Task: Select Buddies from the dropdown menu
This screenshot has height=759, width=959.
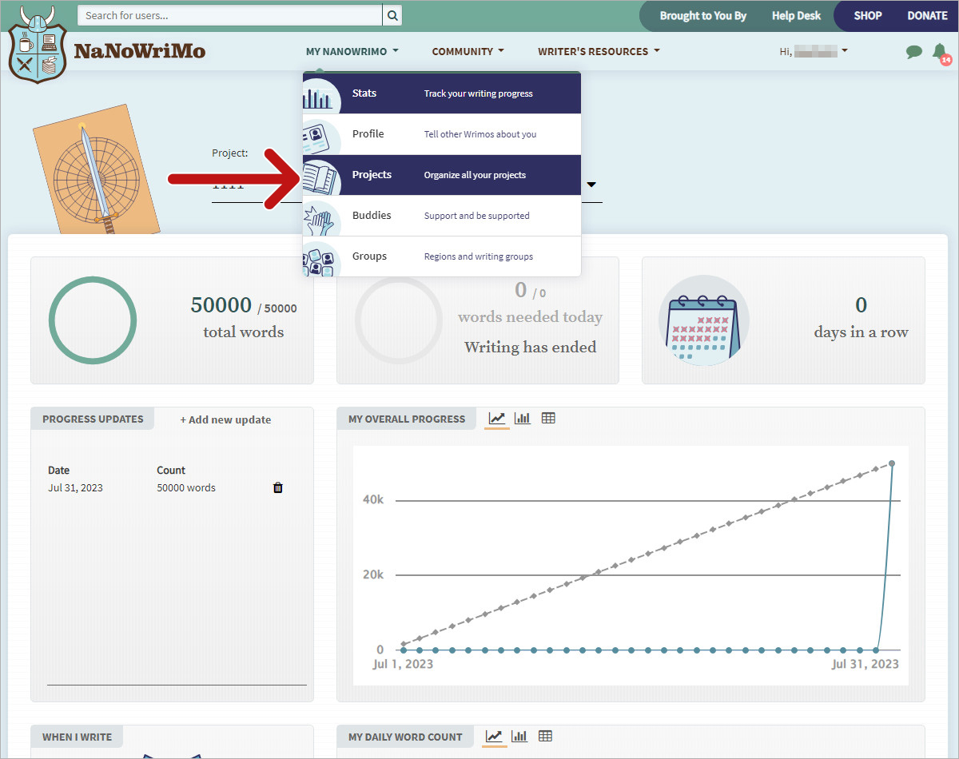Action: (441, 216)
